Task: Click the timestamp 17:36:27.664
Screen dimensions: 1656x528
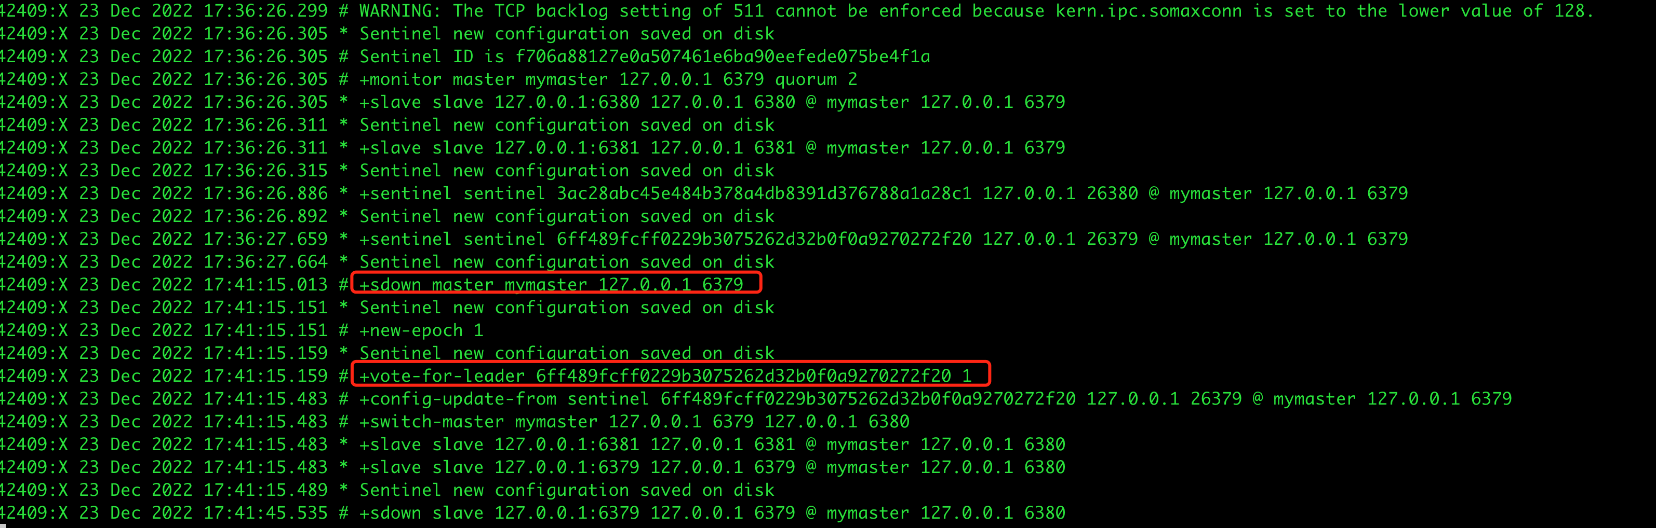Action: (x=265, y=262)
